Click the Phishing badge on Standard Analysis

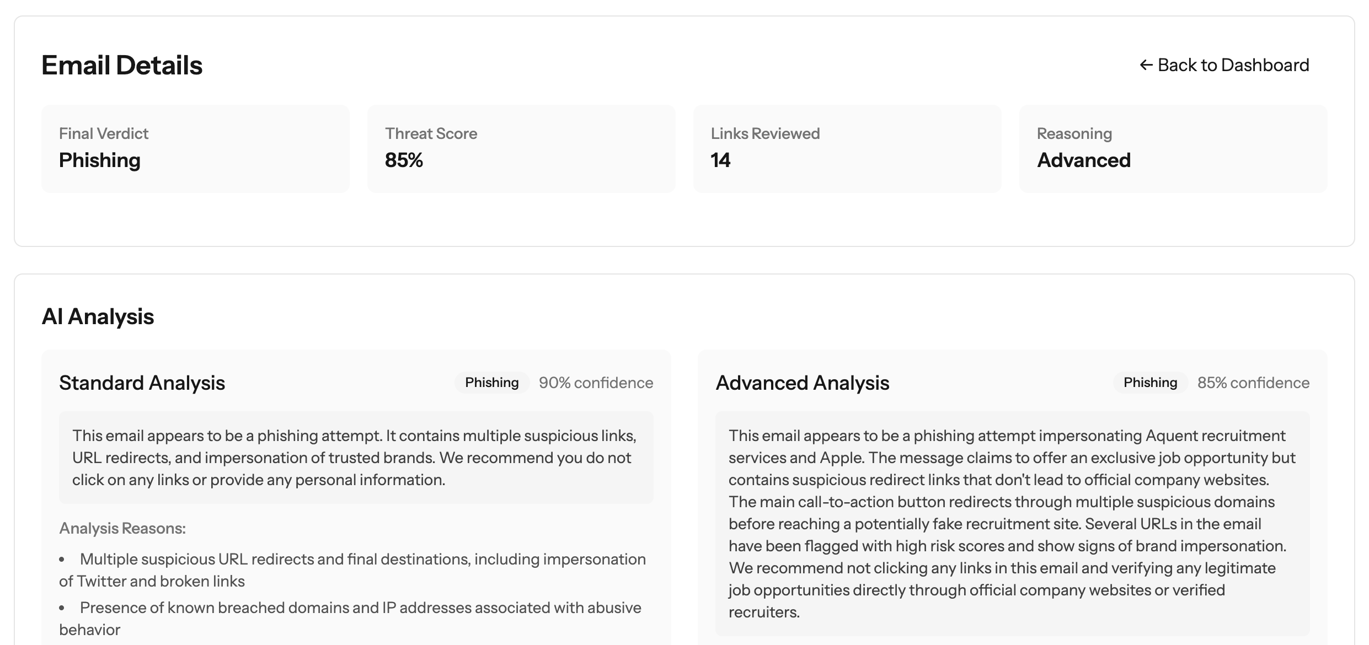click(x=491, y=382)
